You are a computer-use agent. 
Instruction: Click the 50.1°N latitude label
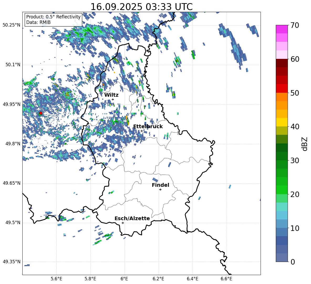tap(13, 65)
